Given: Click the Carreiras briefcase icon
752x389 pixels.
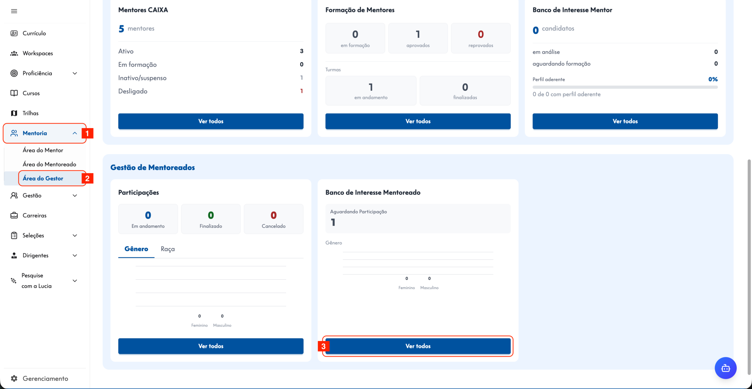Looking at the screenshot, I should coord(14,215).
